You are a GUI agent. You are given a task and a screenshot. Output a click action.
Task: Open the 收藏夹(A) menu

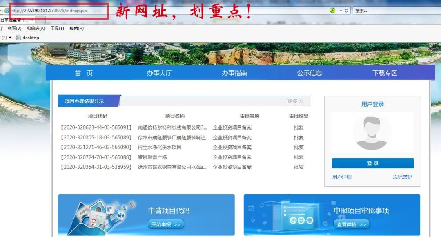[x=36, y=28]
